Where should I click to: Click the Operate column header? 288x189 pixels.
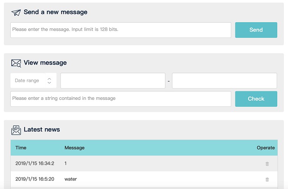265,148
